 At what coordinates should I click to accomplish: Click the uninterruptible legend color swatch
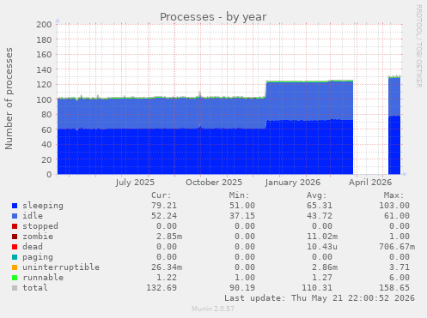tap(15, 267)
